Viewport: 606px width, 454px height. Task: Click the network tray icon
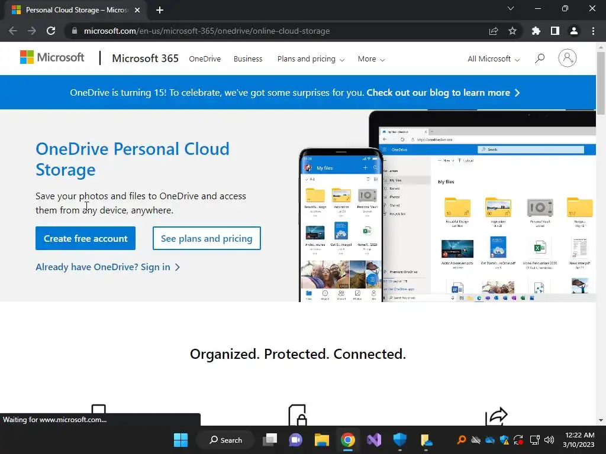tap(534, 440)
